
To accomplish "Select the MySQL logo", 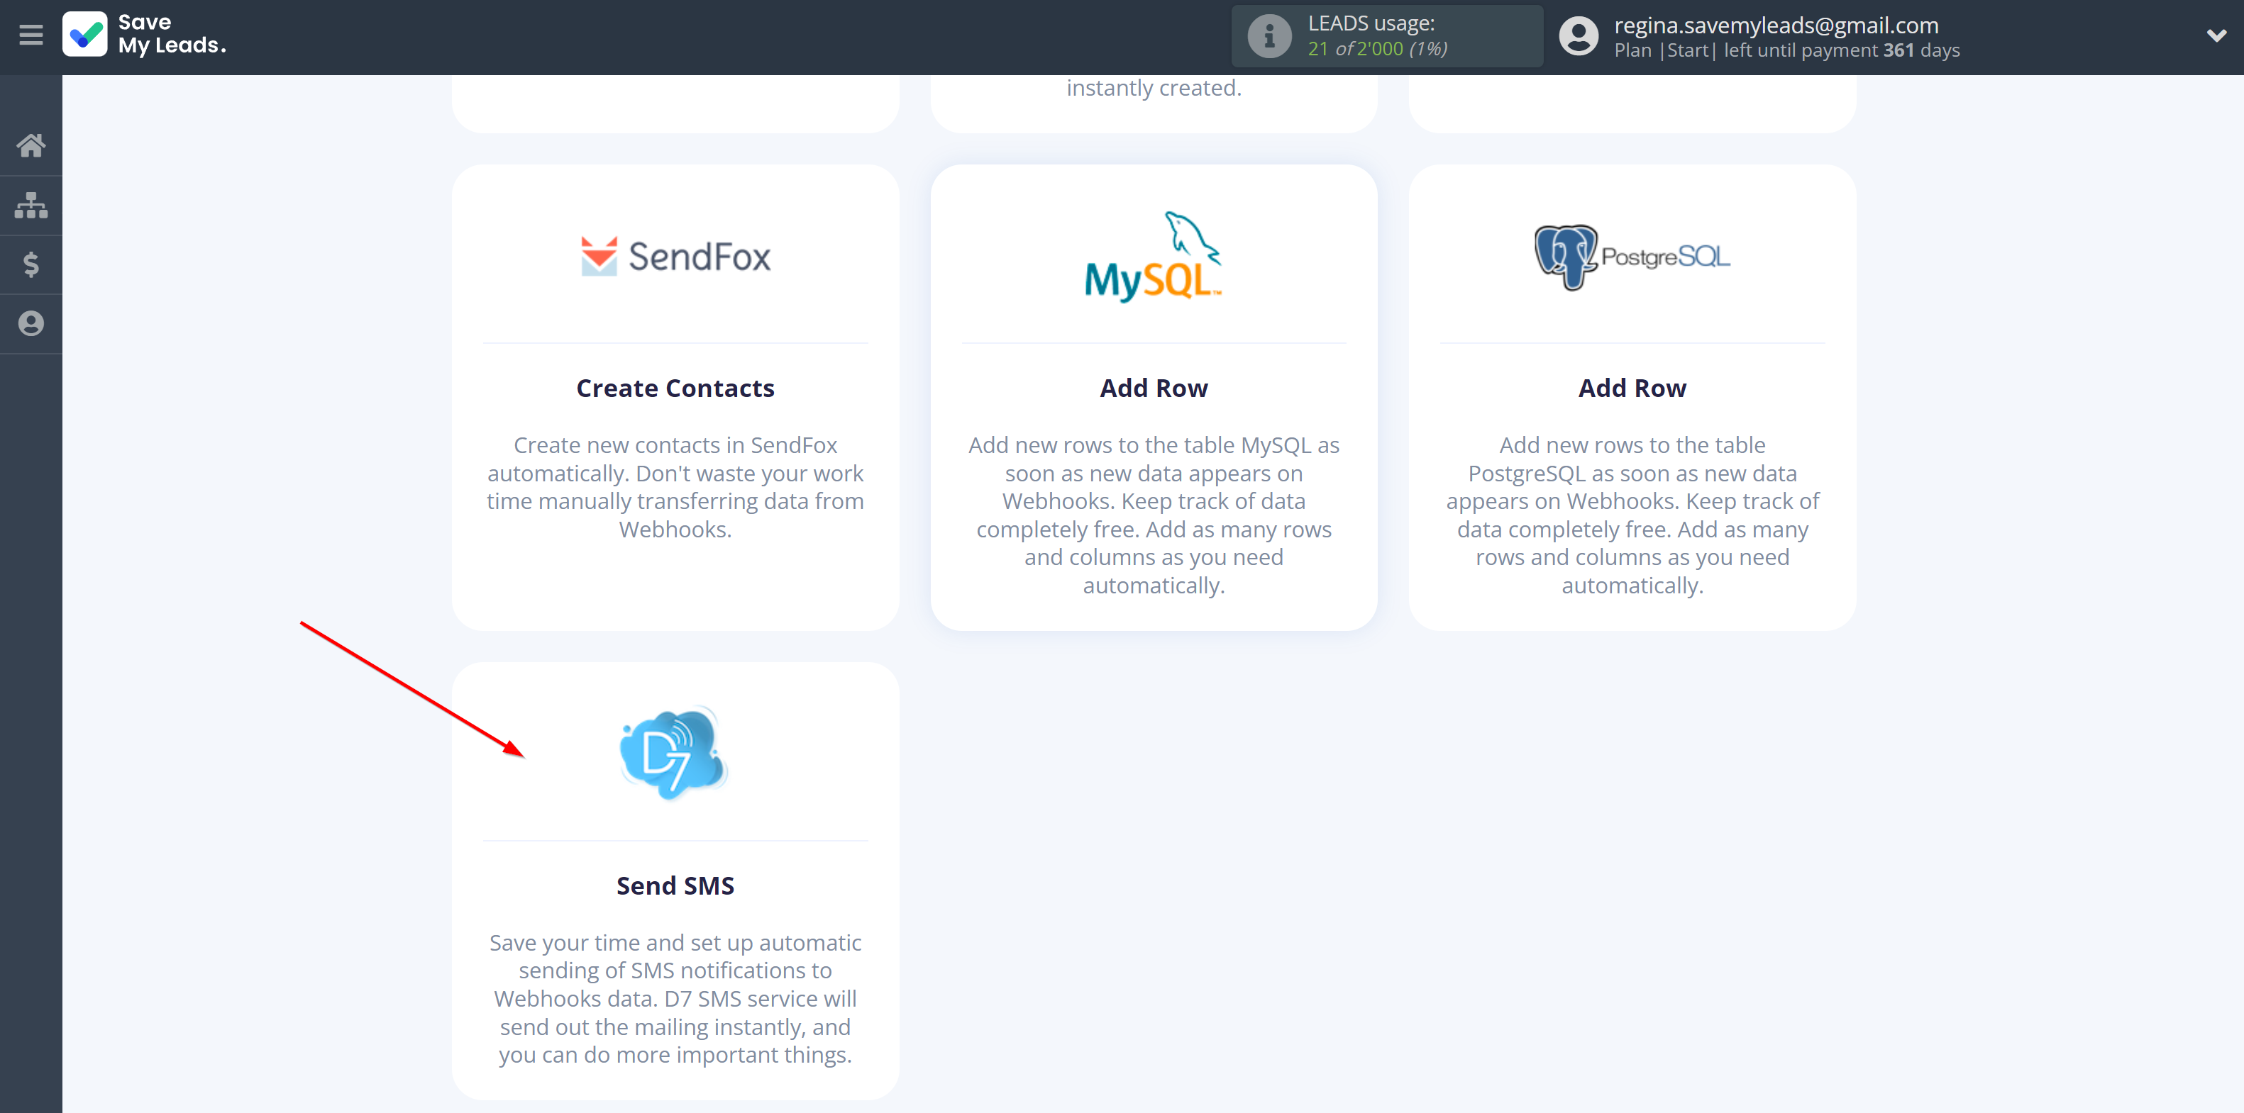I will [x=1154, y=256].
